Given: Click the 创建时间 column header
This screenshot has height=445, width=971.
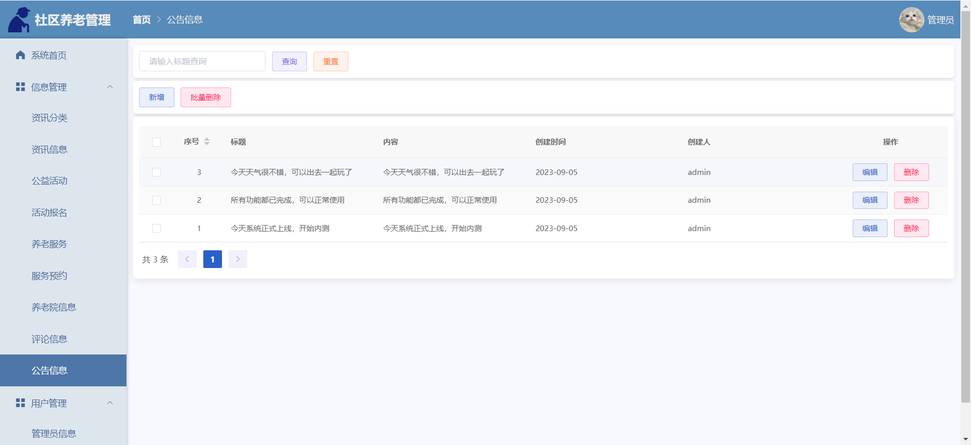Looking at the screenshot, I should click(x=551, y=142).
